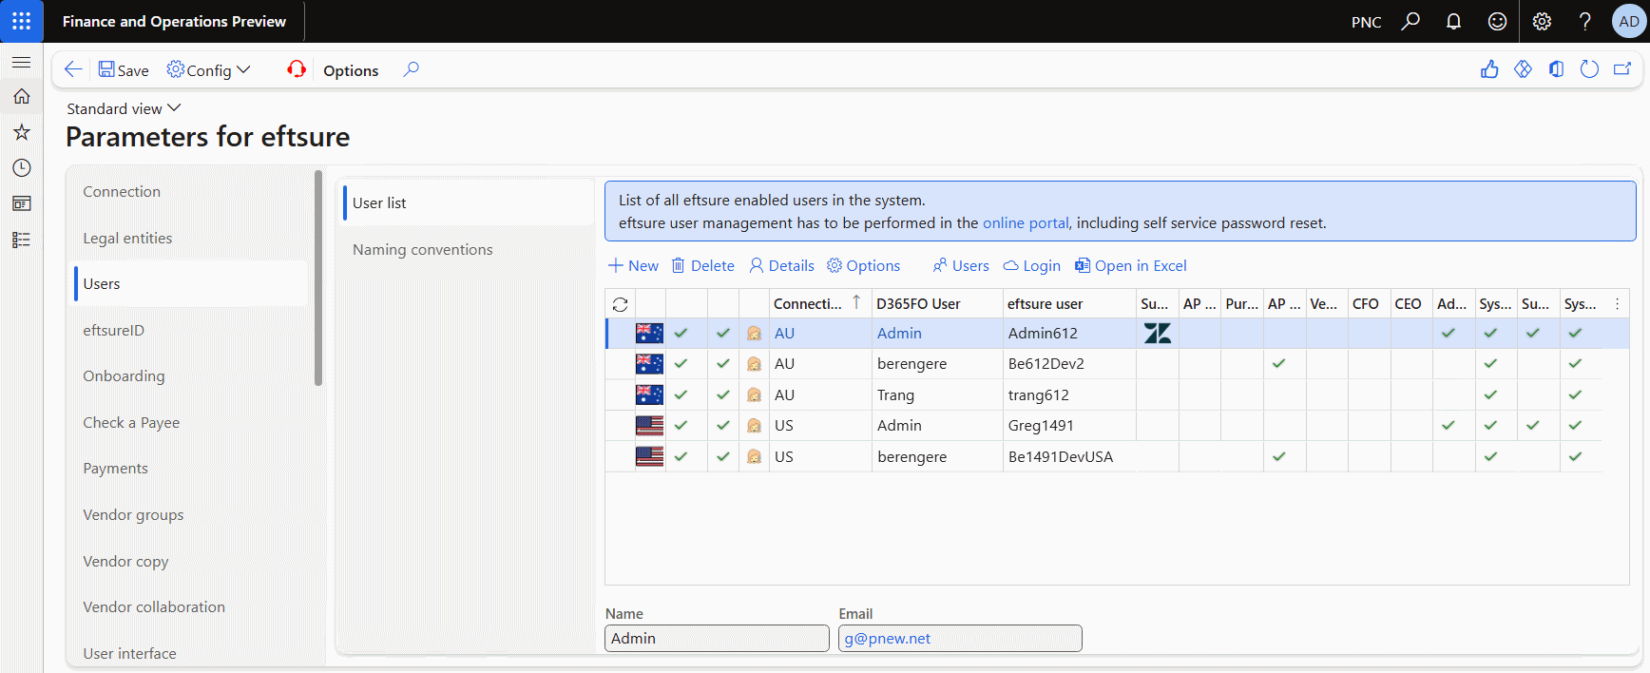Open the AD user account avatar
The width and height of the screenshot is (1650, 673).
pos(1629,21)
